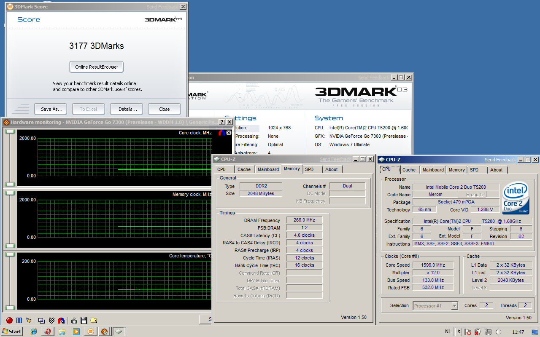
Task: Click the magnet icon on Core clock graph
Action: coord(222,133)
